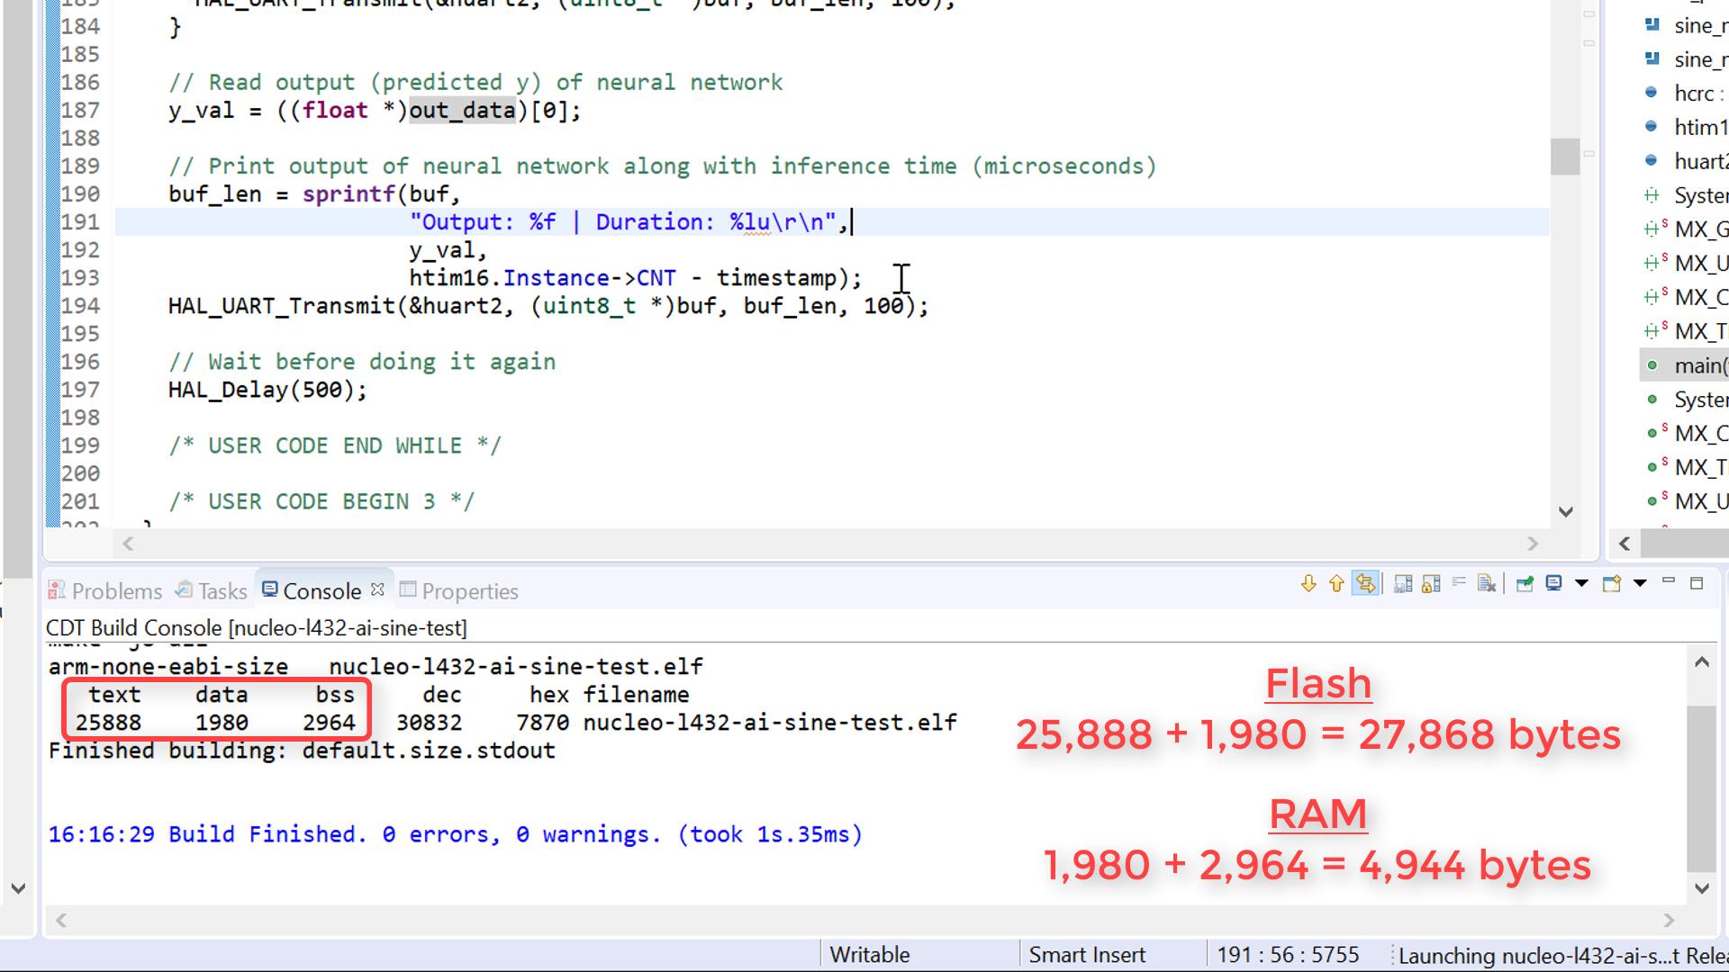Select main() in the Outline view
1729x972 pixels.
click(x=1698, y=365)
